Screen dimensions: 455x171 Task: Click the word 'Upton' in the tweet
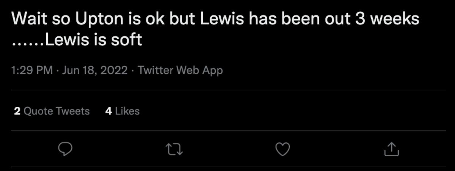[100, 20]
